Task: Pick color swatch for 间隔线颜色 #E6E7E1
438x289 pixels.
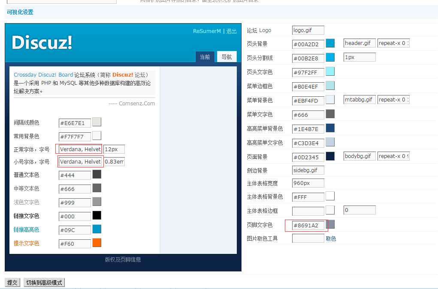Action: tap(97, 122)
